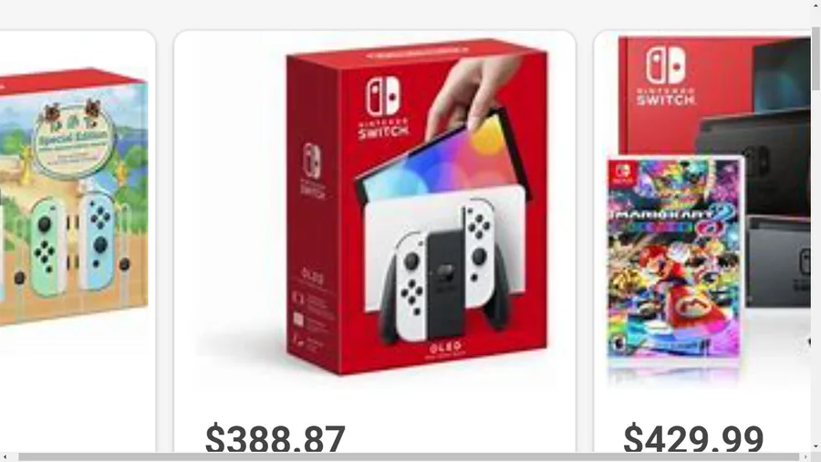Click the Special Edition badge on Animal Crossing box
The height and width of the screenshot is (462, 821).
click(73, 141)
